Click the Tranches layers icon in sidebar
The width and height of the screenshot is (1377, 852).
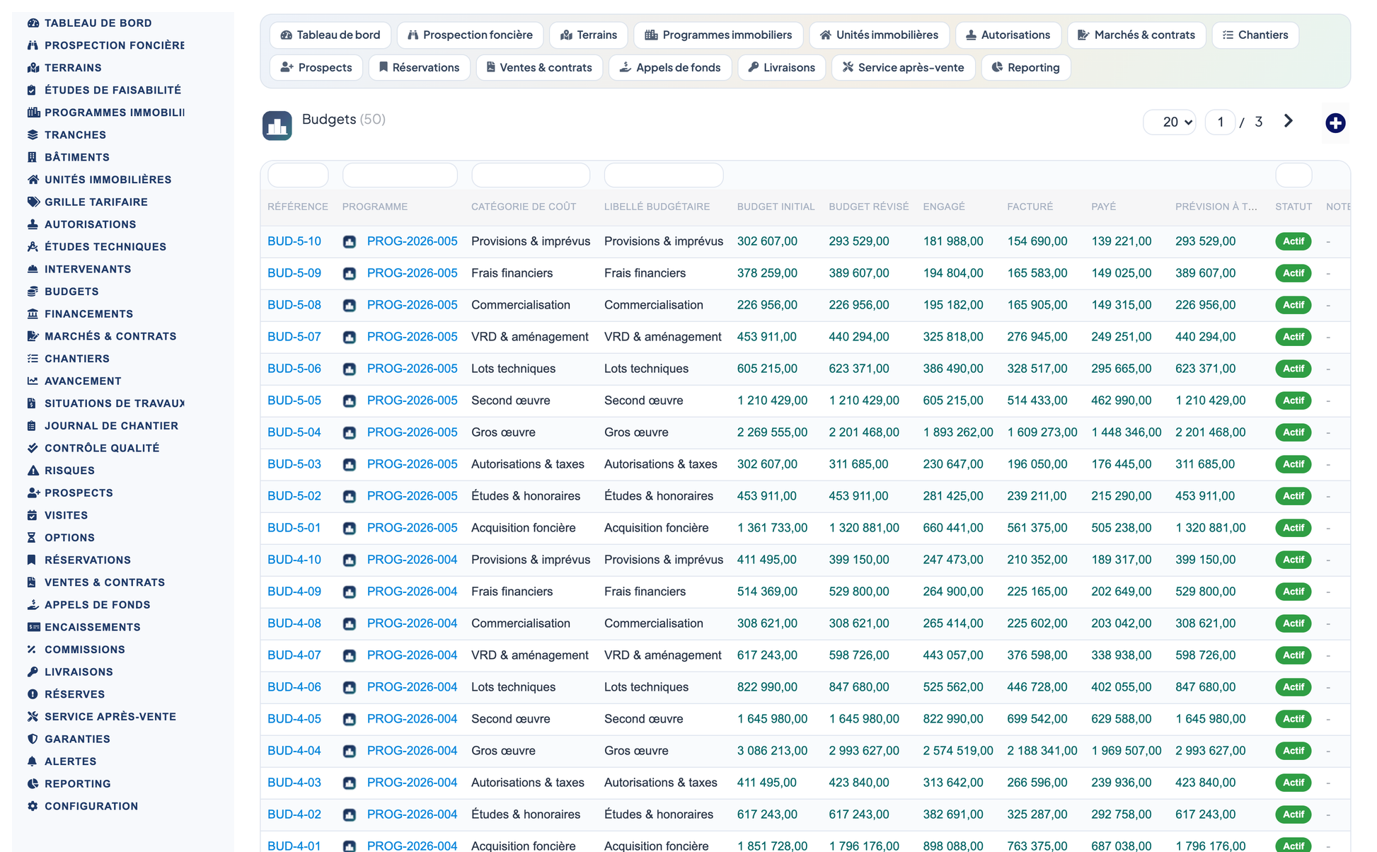(33, 134)
